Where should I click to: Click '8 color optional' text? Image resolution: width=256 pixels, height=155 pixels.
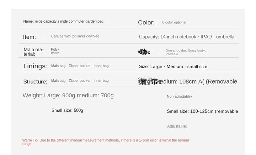coord(174,22)
